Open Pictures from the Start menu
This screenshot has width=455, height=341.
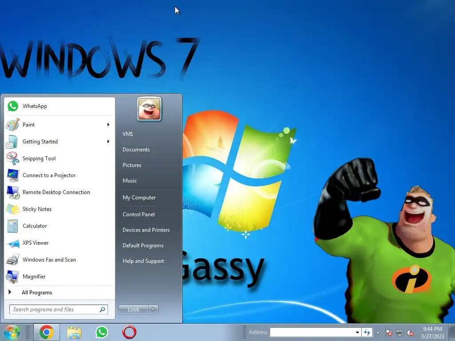(132, 165)
